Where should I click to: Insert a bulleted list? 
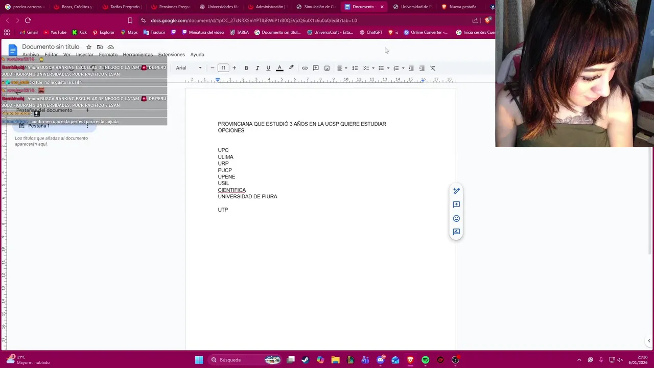point(381,68)
